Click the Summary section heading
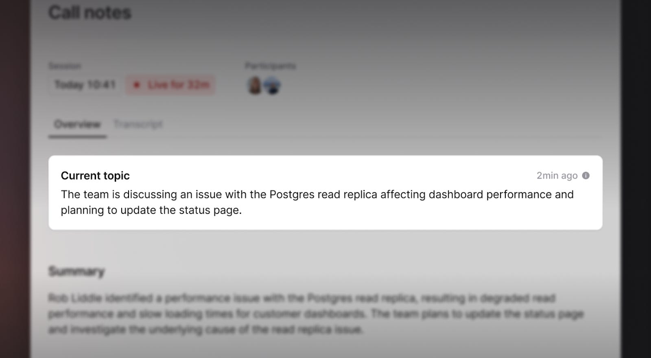The width and height of the screenshot is (651, 358). click(x=76, y=271)
